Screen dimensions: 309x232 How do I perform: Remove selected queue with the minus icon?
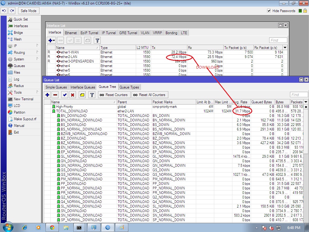55,95
